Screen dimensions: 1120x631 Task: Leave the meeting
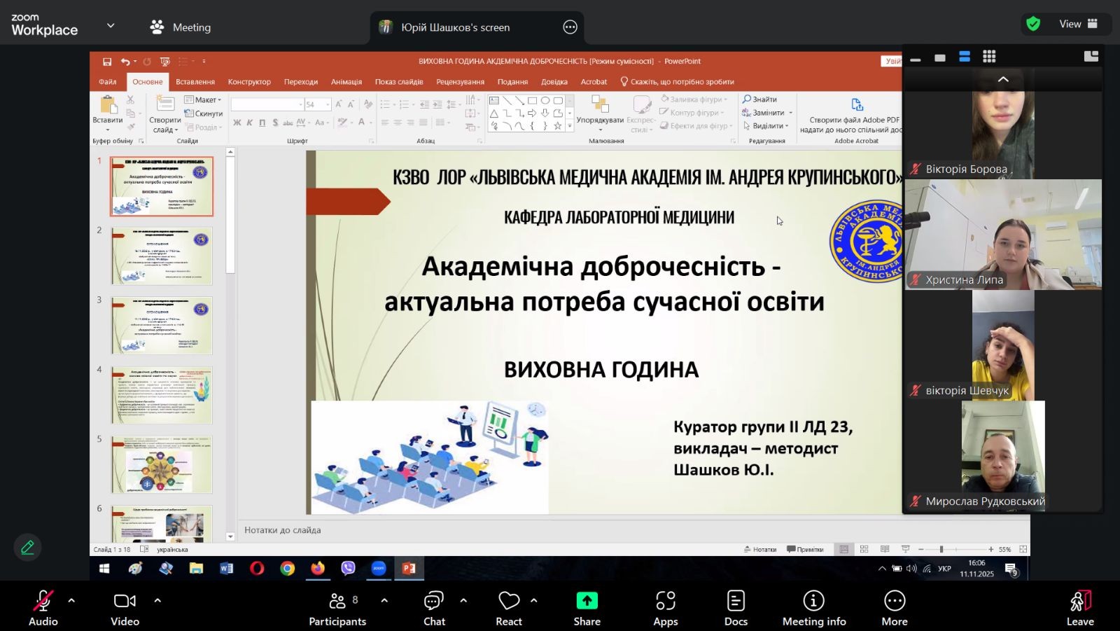[1079, 608]
